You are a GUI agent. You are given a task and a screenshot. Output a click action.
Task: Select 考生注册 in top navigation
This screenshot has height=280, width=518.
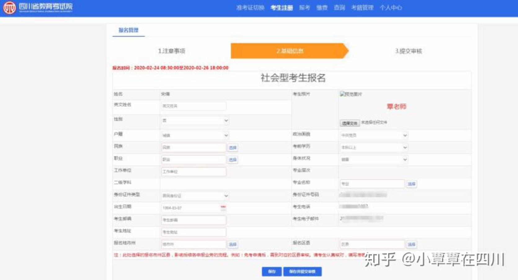[x=281, y=8]
